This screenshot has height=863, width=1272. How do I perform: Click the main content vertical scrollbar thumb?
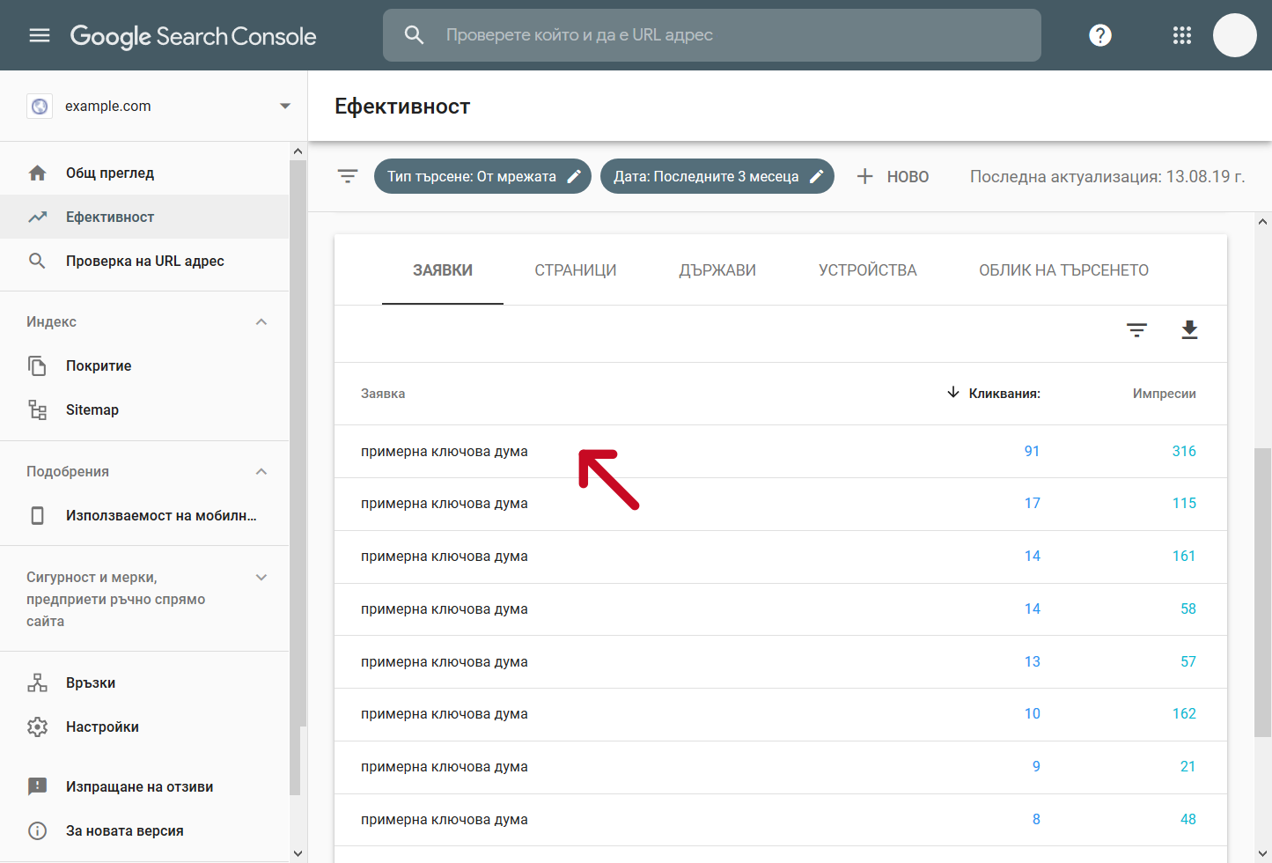coord(1262,592)
